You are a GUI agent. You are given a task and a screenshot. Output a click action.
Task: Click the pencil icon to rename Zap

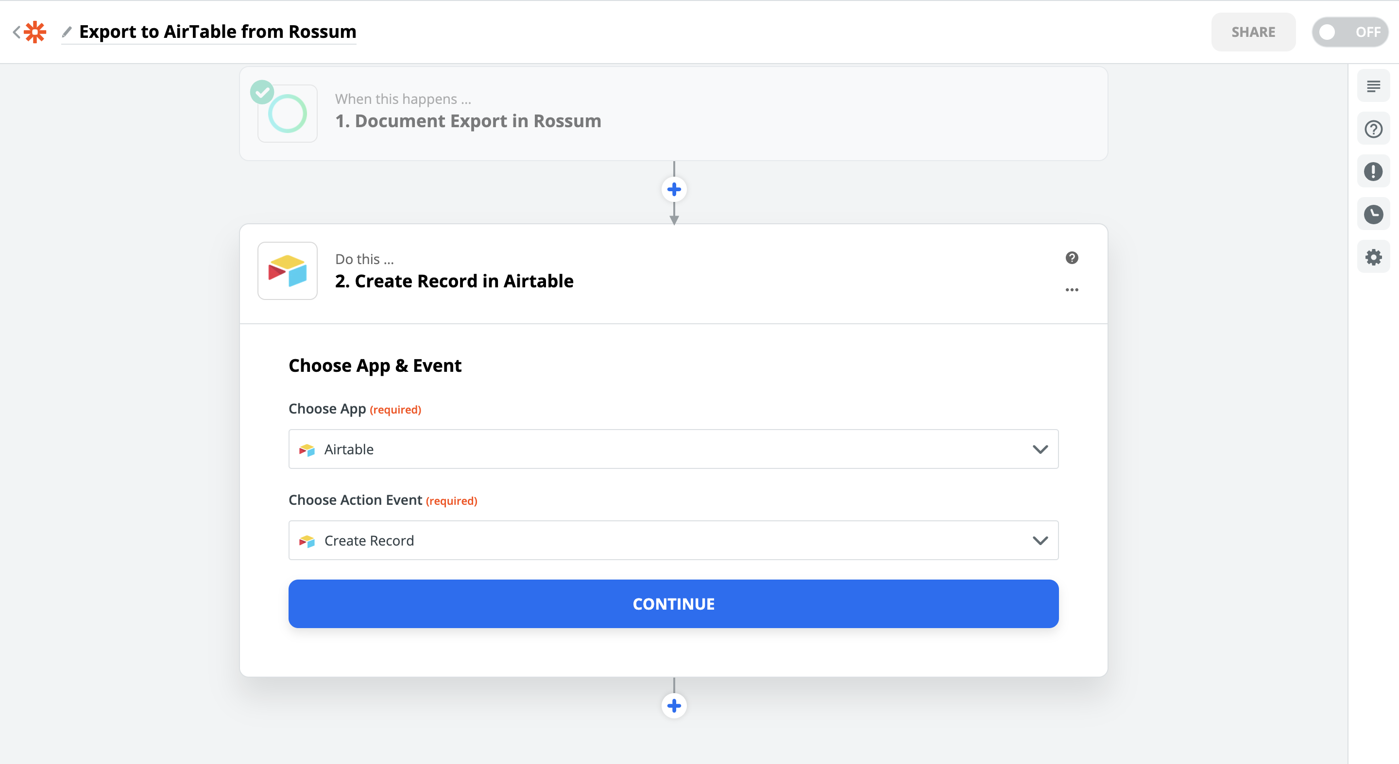click(67, 32)
